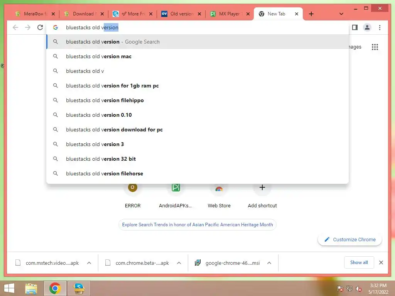Image resolution: width=395 pixels, height=296 pixels.
Task: Click the Action Center flag tray icon
Action: [x=340, y=289]
